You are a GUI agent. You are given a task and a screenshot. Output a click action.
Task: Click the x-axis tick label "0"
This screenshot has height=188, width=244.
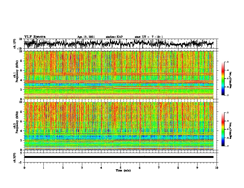24,168
